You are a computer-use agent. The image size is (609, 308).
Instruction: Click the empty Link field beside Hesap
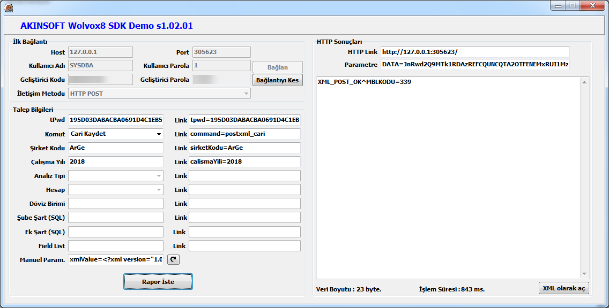click(244, 190)
